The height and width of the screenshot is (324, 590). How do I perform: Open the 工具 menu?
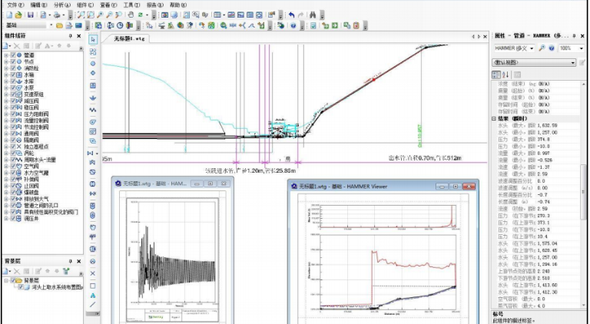tap(131, 5)
